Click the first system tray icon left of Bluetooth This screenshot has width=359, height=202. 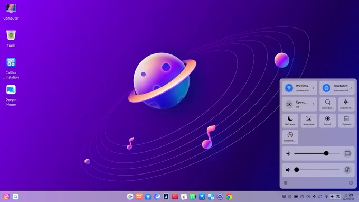(x=284, y=197)
